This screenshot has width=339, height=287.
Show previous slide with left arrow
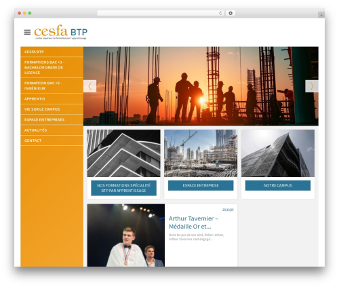tap(90, 86)
